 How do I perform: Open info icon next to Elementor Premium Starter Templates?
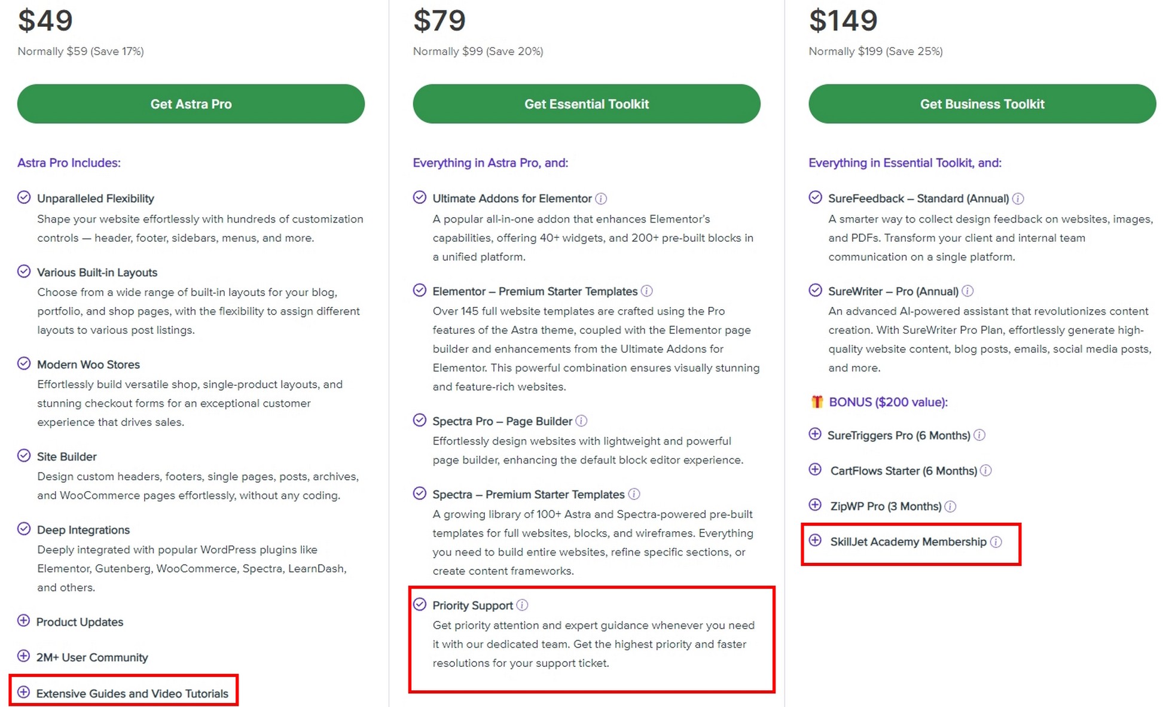(647, 291)
